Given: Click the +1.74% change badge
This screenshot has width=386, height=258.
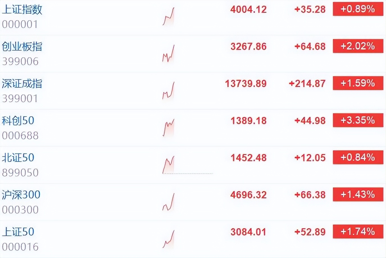Looking at the screenshot, I should pyautogui.click(x=358, y=232).
